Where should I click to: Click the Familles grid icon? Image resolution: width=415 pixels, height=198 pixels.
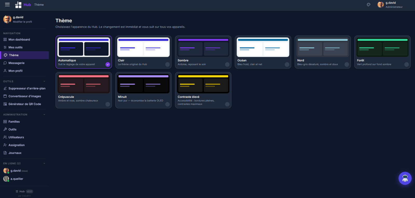pos(5,122)
